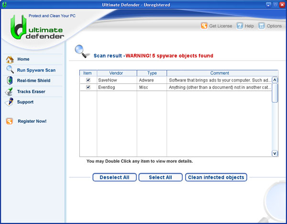287x224 pixels.
Task: Click the Deselect All button
Action: point(115,177)
